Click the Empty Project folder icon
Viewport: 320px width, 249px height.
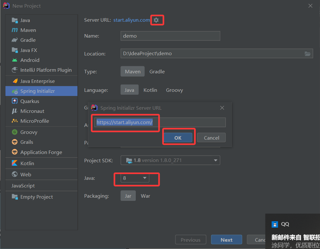point(15,197)
